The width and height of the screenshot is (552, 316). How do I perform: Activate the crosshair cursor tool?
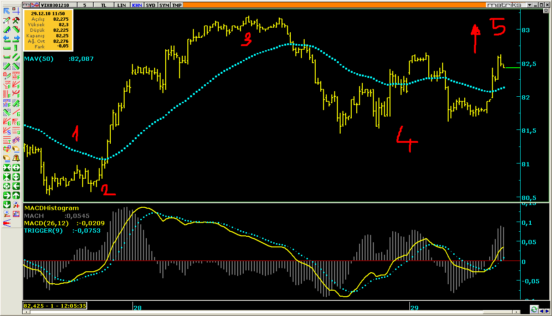tap(16, 11)
